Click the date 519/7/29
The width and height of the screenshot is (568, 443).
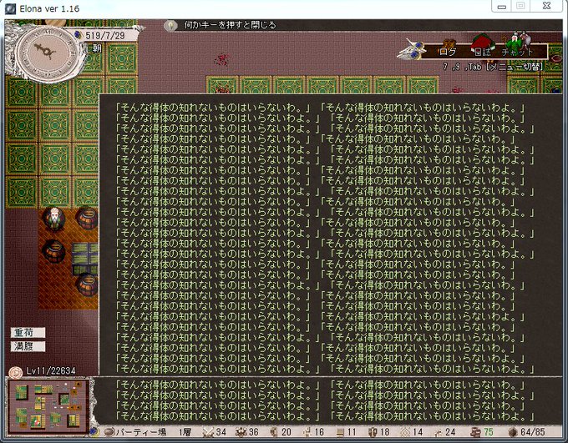(x=105, y=36)
